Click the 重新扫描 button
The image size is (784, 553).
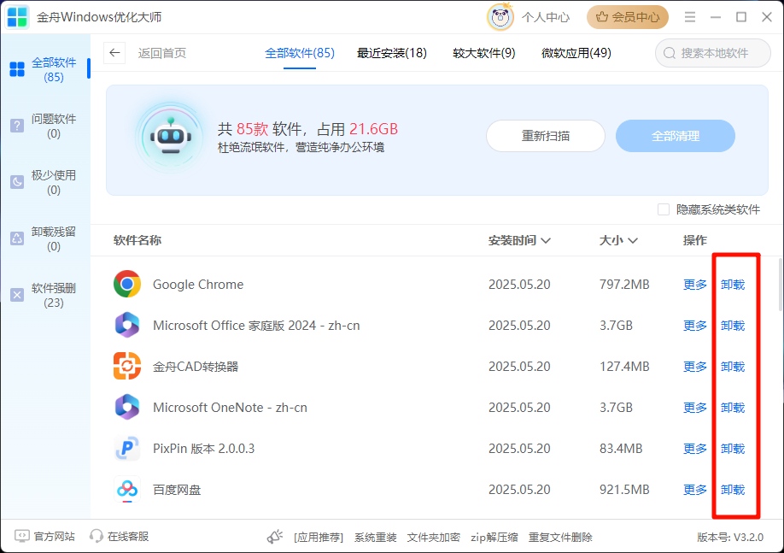point(546,136)
